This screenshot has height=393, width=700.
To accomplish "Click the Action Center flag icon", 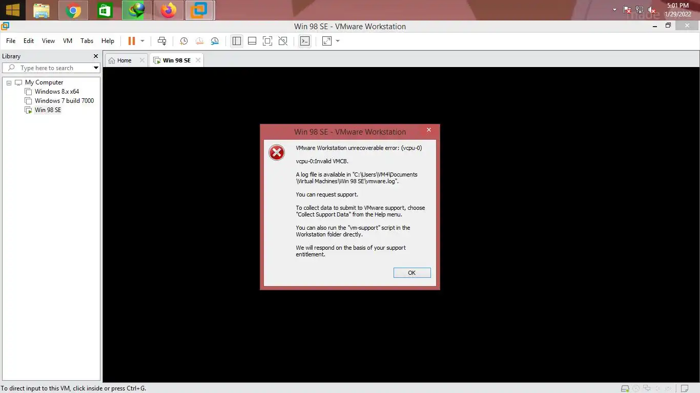I will 627,10.
